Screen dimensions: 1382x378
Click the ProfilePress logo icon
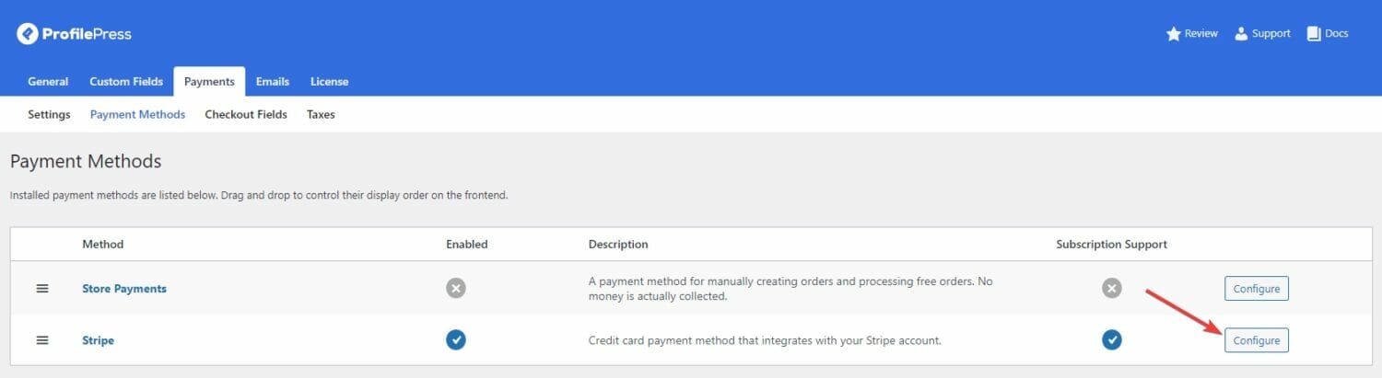[x=28, y=34]
